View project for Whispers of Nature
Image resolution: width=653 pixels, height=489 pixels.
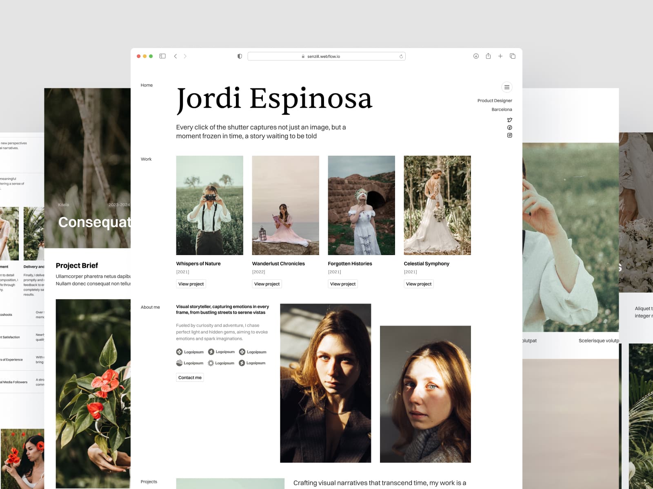[x=191, y=284]
